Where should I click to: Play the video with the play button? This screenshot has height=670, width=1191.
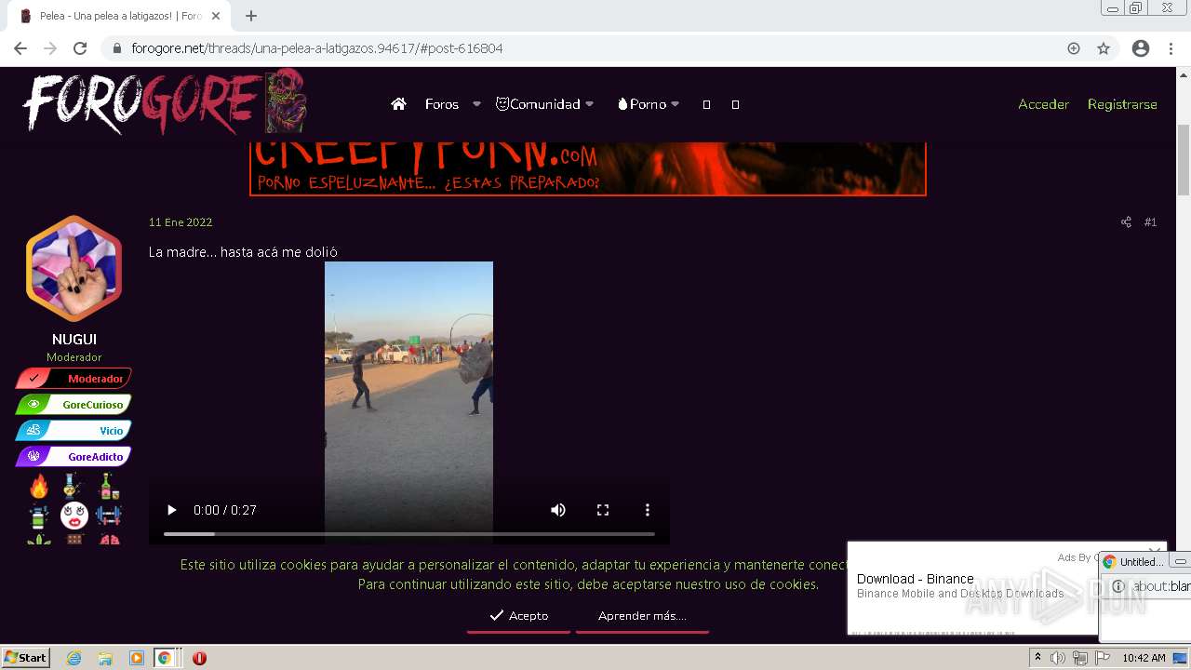[x=171, y=510]
